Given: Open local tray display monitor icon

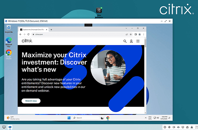Looking at the screenshot, I should point(183,127).
